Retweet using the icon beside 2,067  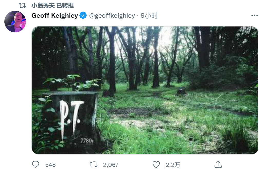tap(93, 165)
